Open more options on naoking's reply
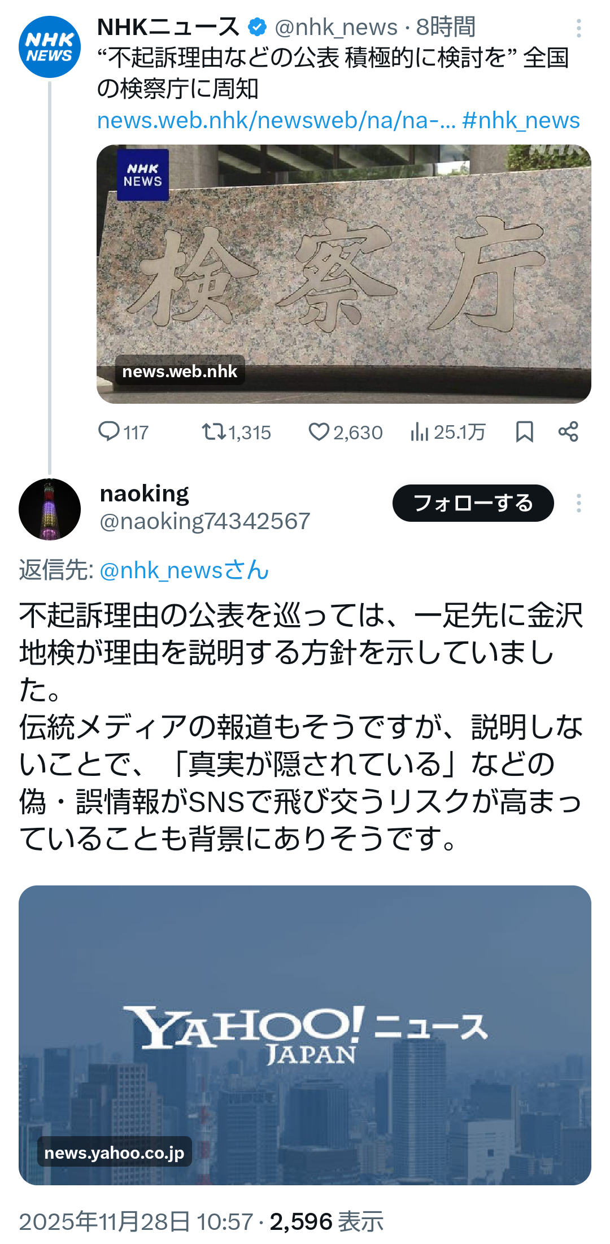610x1244 pixels. [579, 503]
